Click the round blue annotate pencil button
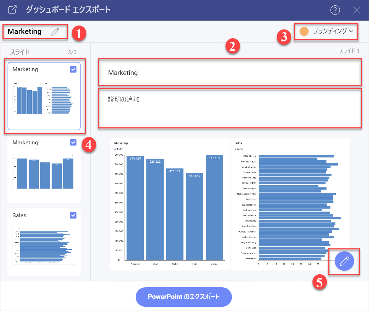The width and height of the screenshot is (369, 311). [344, 261]
